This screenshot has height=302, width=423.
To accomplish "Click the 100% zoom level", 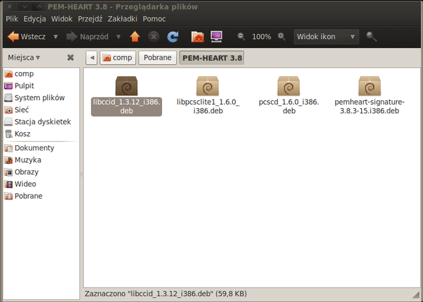I will pyautogui.click(x=262, y=36).
